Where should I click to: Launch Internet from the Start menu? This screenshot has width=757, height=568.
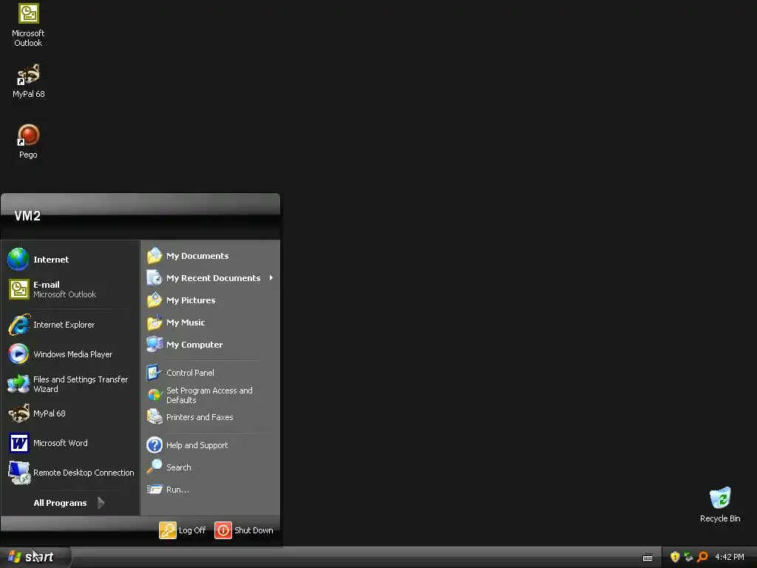click(70, 260)
